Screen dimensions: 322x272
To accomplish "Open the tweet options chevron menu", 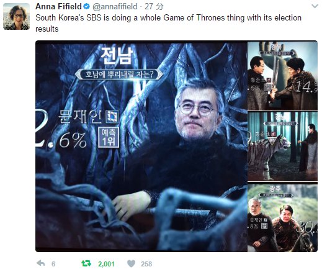I will 315,6.
